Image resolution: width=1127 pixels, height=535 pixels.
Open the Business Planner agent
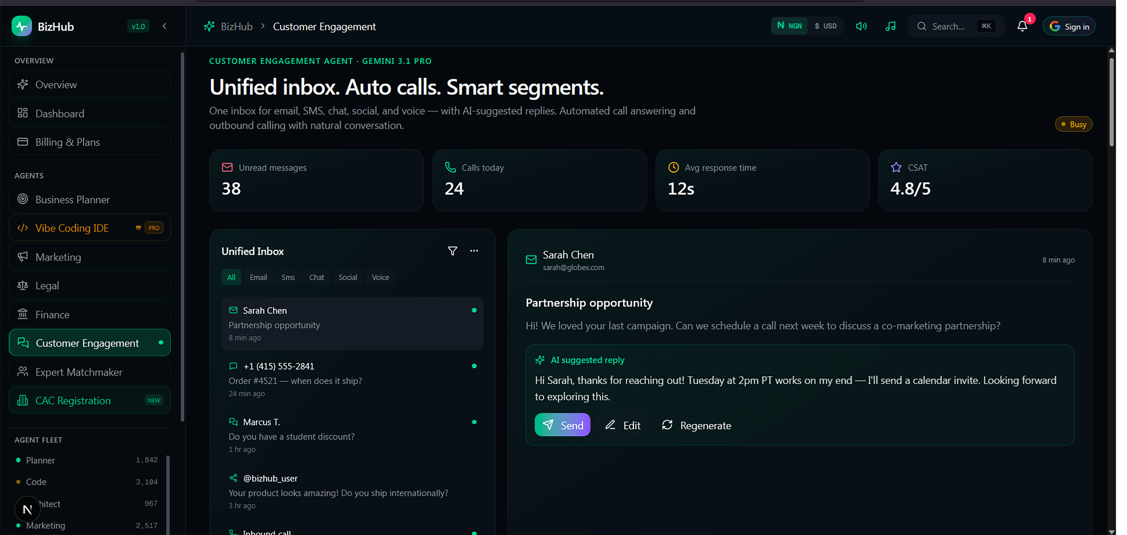[x=90, y=200]
